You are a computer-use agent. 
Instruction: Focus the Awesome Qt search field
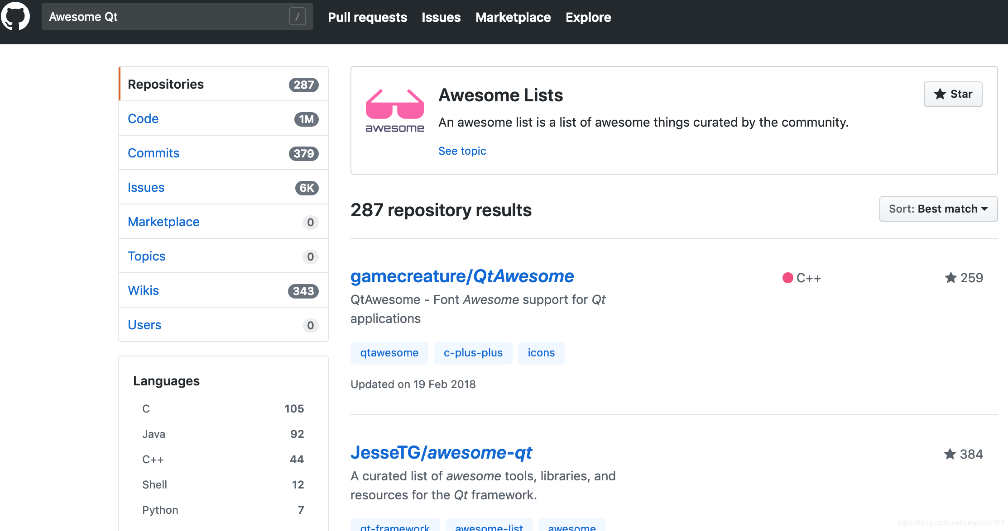177,17
